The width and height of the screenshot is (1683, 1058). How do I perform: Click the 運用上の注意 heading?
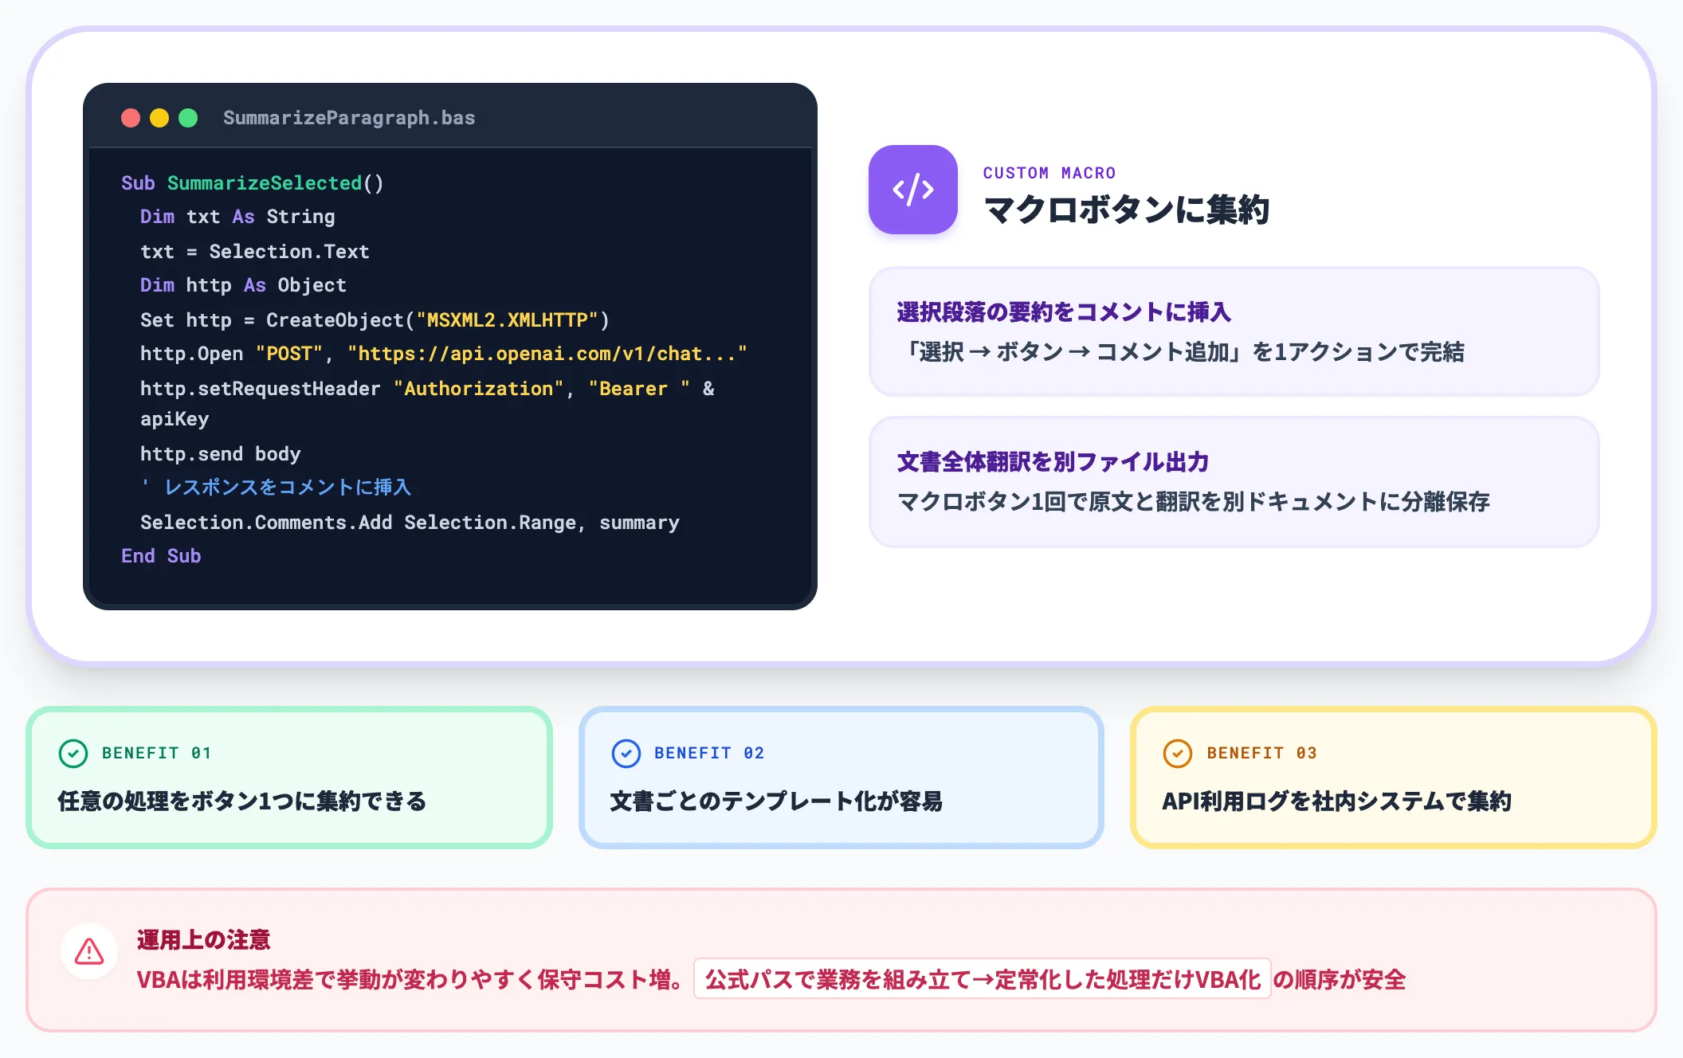203,940
